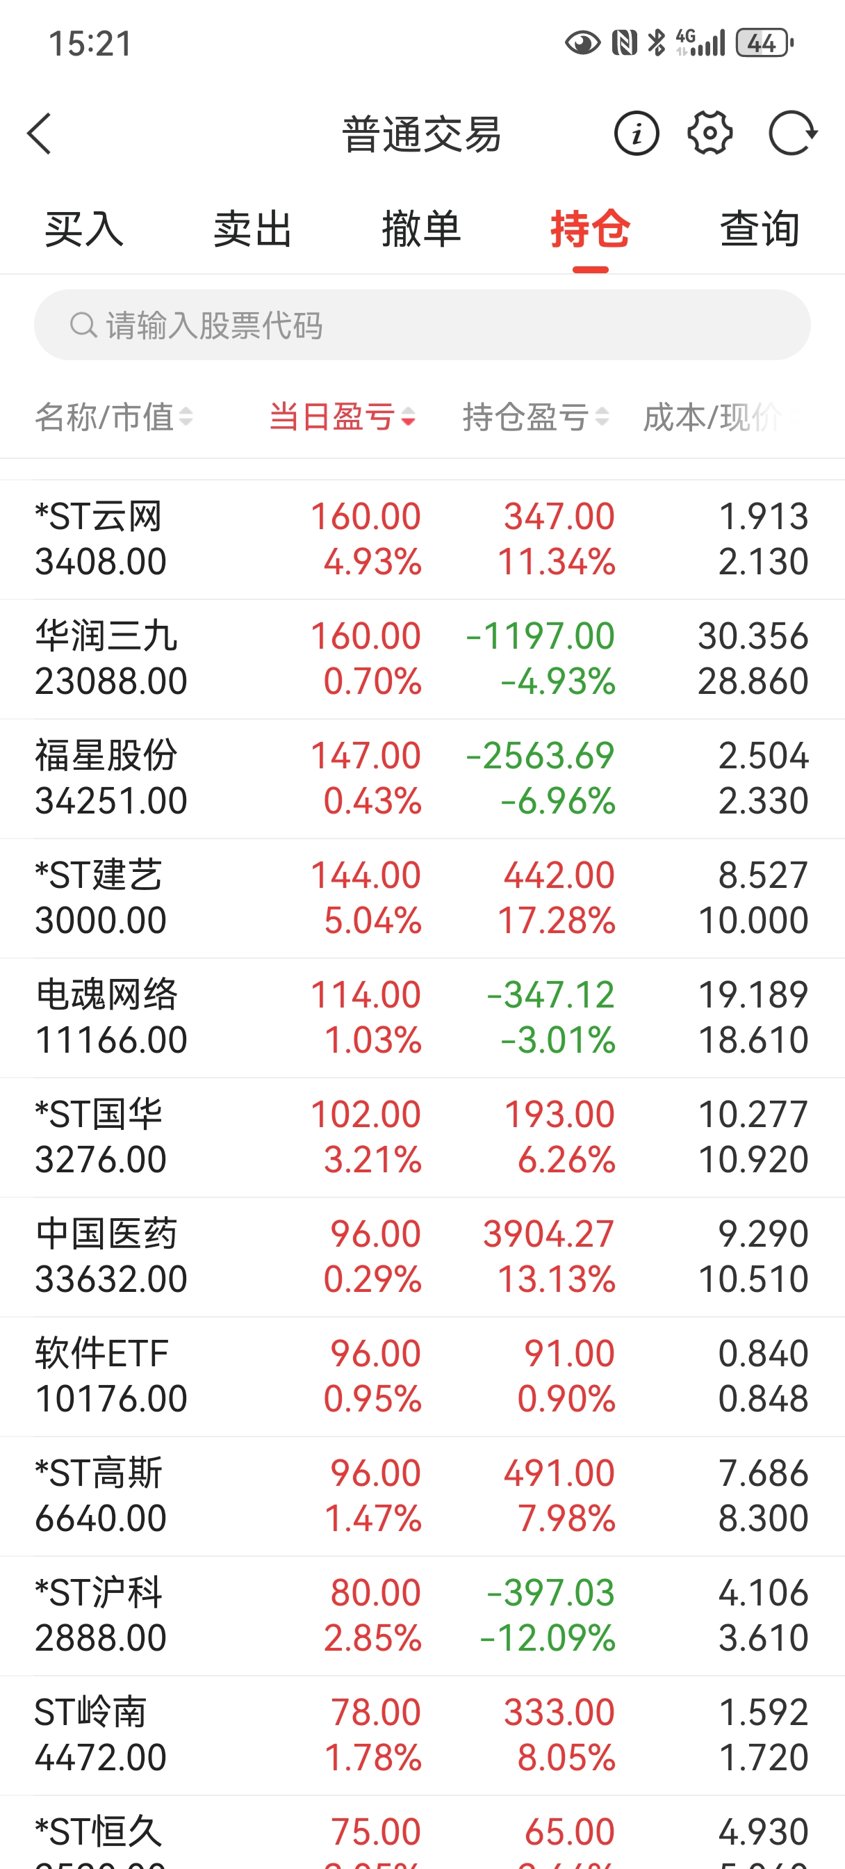Tap the Bluetooth status icon
Viewport: 845px width, 1869px height.
tap(657, 44)
